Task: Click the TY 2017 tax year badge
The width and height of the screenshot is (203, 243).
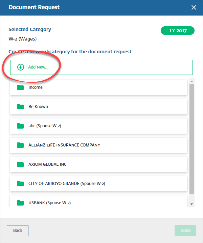Action: [178, 31]
